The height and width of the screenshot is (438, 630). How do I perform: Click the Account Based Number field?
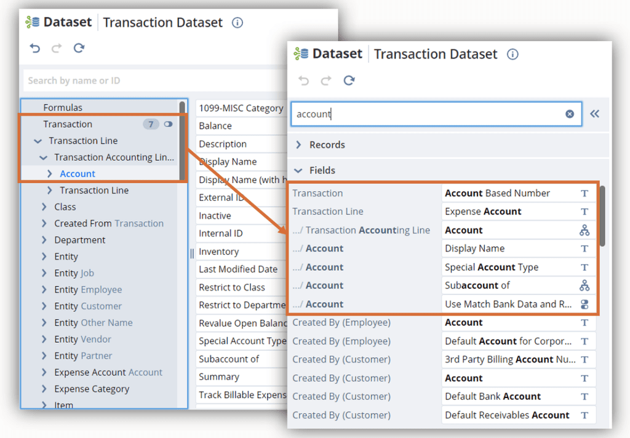coord(497,193)
